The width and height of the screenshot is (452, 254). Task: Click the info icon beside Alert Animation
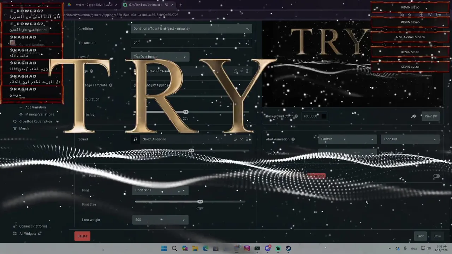(293, 139)
